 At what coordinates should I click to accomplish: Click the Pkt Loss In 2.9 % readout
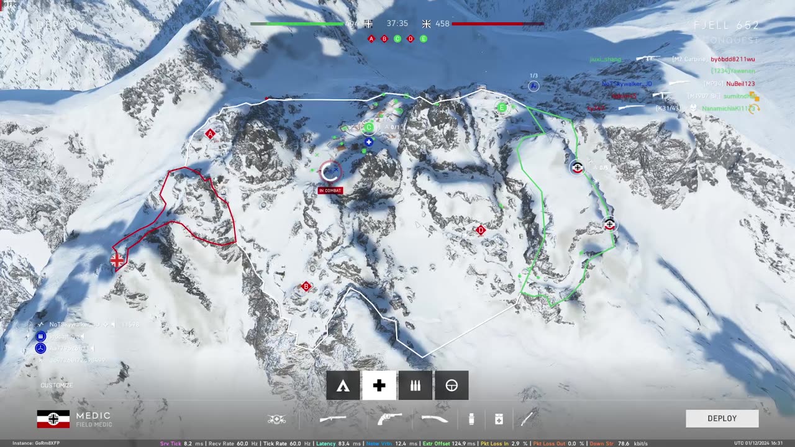click(x=504, y=443)
